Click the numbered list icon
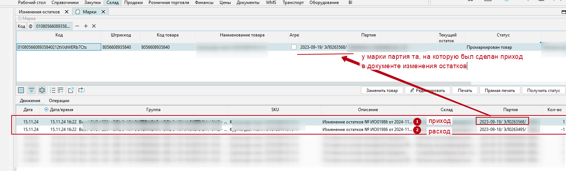This screenshot has width=566, height=171. pos(53,90)
